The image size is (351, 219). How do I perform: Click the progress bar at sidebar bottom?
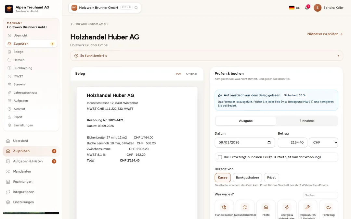[x=31, y=213]
